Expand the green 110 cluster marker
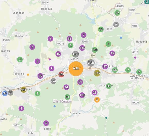The width and height of the screenshot is (149, 136). (x=95, y=50)
